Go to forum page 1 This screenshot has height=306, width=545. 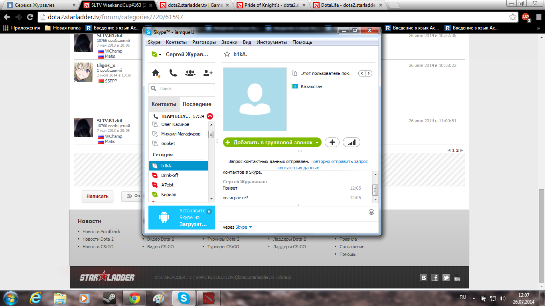coord(453,151)
